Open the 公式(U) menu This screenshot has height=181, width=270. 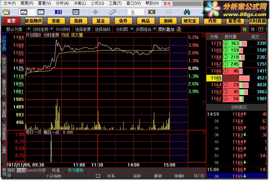pyautogui.click(x=98, y=3)
